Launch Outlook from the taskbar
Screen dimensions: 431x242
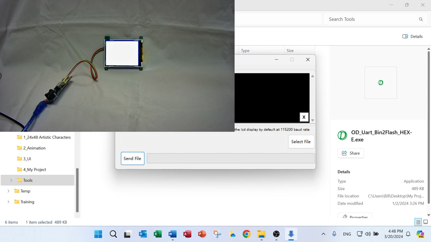[x=143, y=234]
